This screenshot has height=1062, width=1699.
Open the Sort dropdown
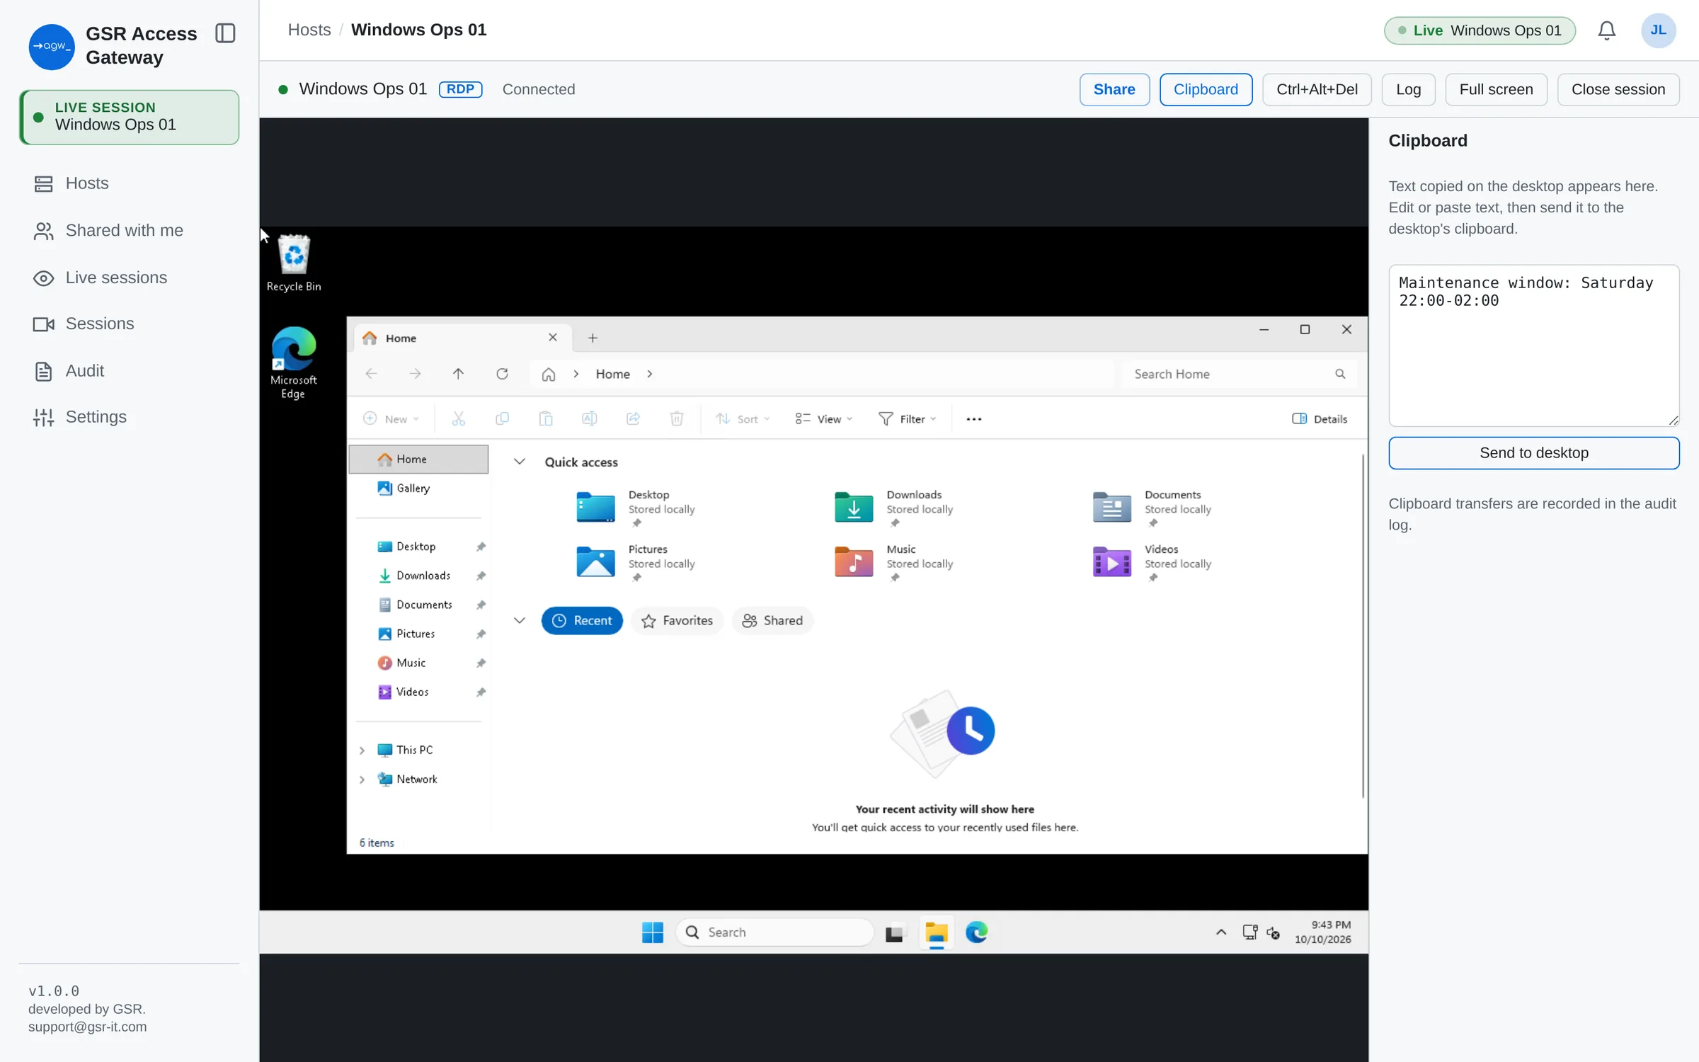tap(743, 419)
